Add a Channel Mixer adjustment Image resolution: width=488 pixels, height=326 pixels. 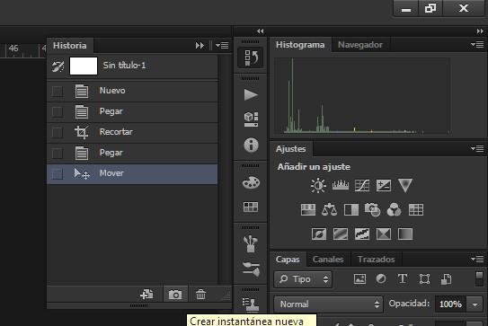click(x=394, y=209)
